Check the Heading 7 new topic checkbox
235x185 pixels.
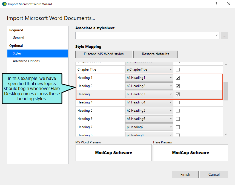tap(178, 127)
